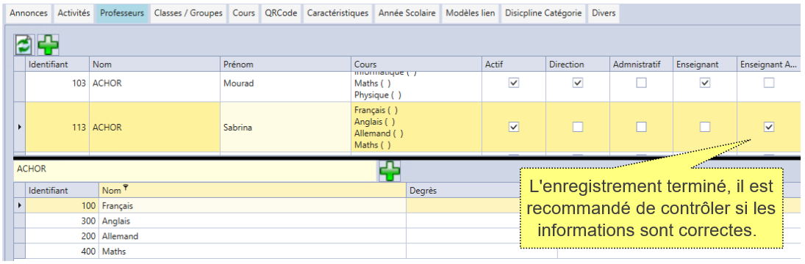
Task: Toggle Enseignant checkbox for Mourad
Action: [705, 83]
